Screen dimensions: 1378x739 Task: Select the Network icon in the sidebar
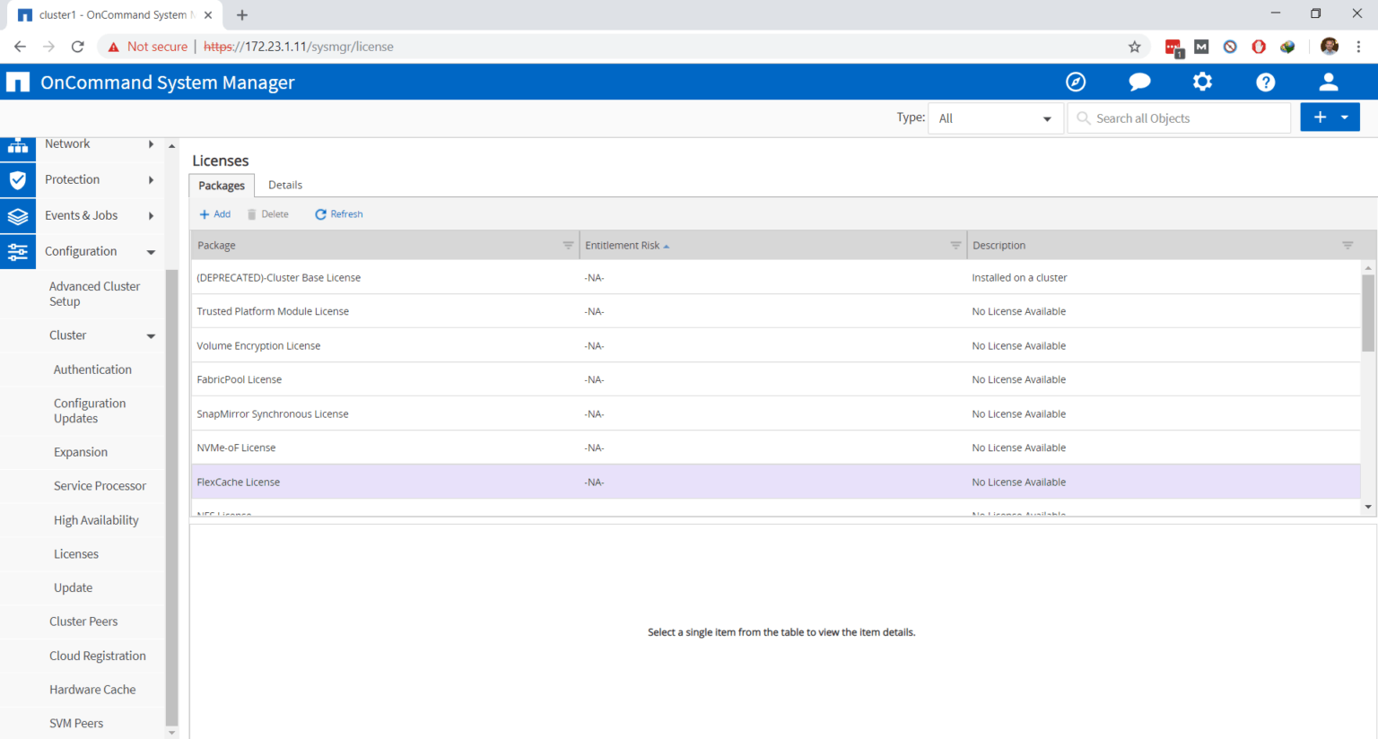[18, 143]
